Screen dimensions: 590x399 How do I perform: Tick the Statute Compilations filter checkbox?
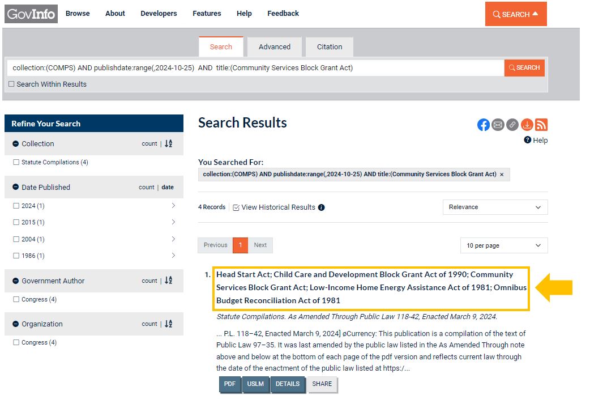16,163
